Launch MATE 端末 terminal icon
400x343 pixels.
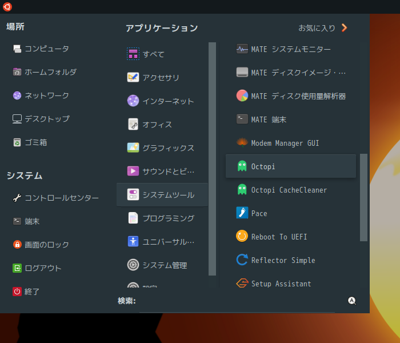pos(242,119)
